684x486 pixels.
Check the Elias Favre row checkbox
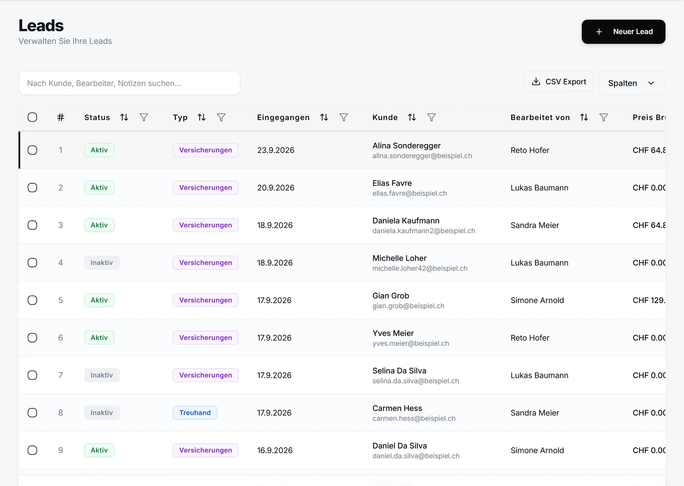[x=32, y=188]
